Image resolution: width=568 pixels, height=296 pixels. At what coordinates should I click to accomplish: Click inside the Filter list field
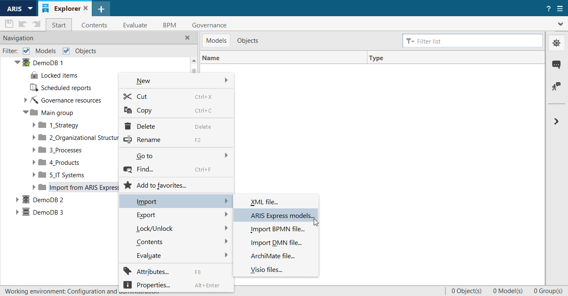click(472, 40)
